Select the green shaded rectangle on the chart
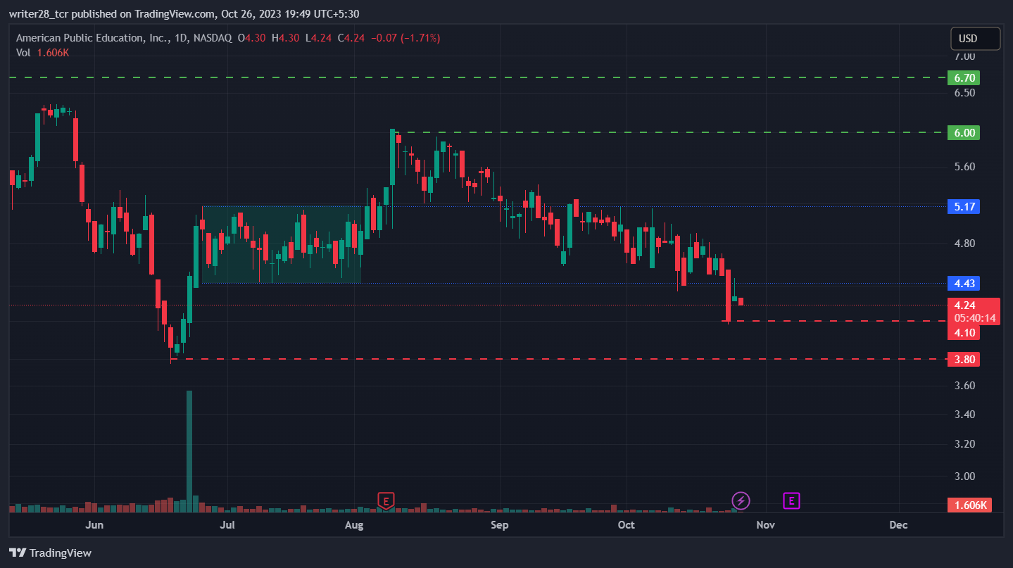Screen dimensions: 1013x568 coord(282,244)
